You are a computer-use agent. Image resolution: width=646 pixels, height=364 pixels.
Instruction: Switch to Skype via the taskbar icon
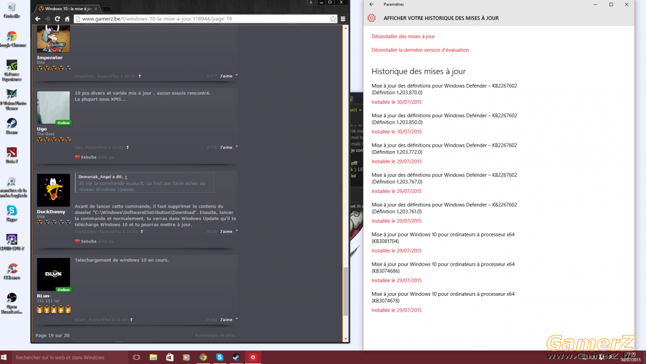(x=220, y=357)
